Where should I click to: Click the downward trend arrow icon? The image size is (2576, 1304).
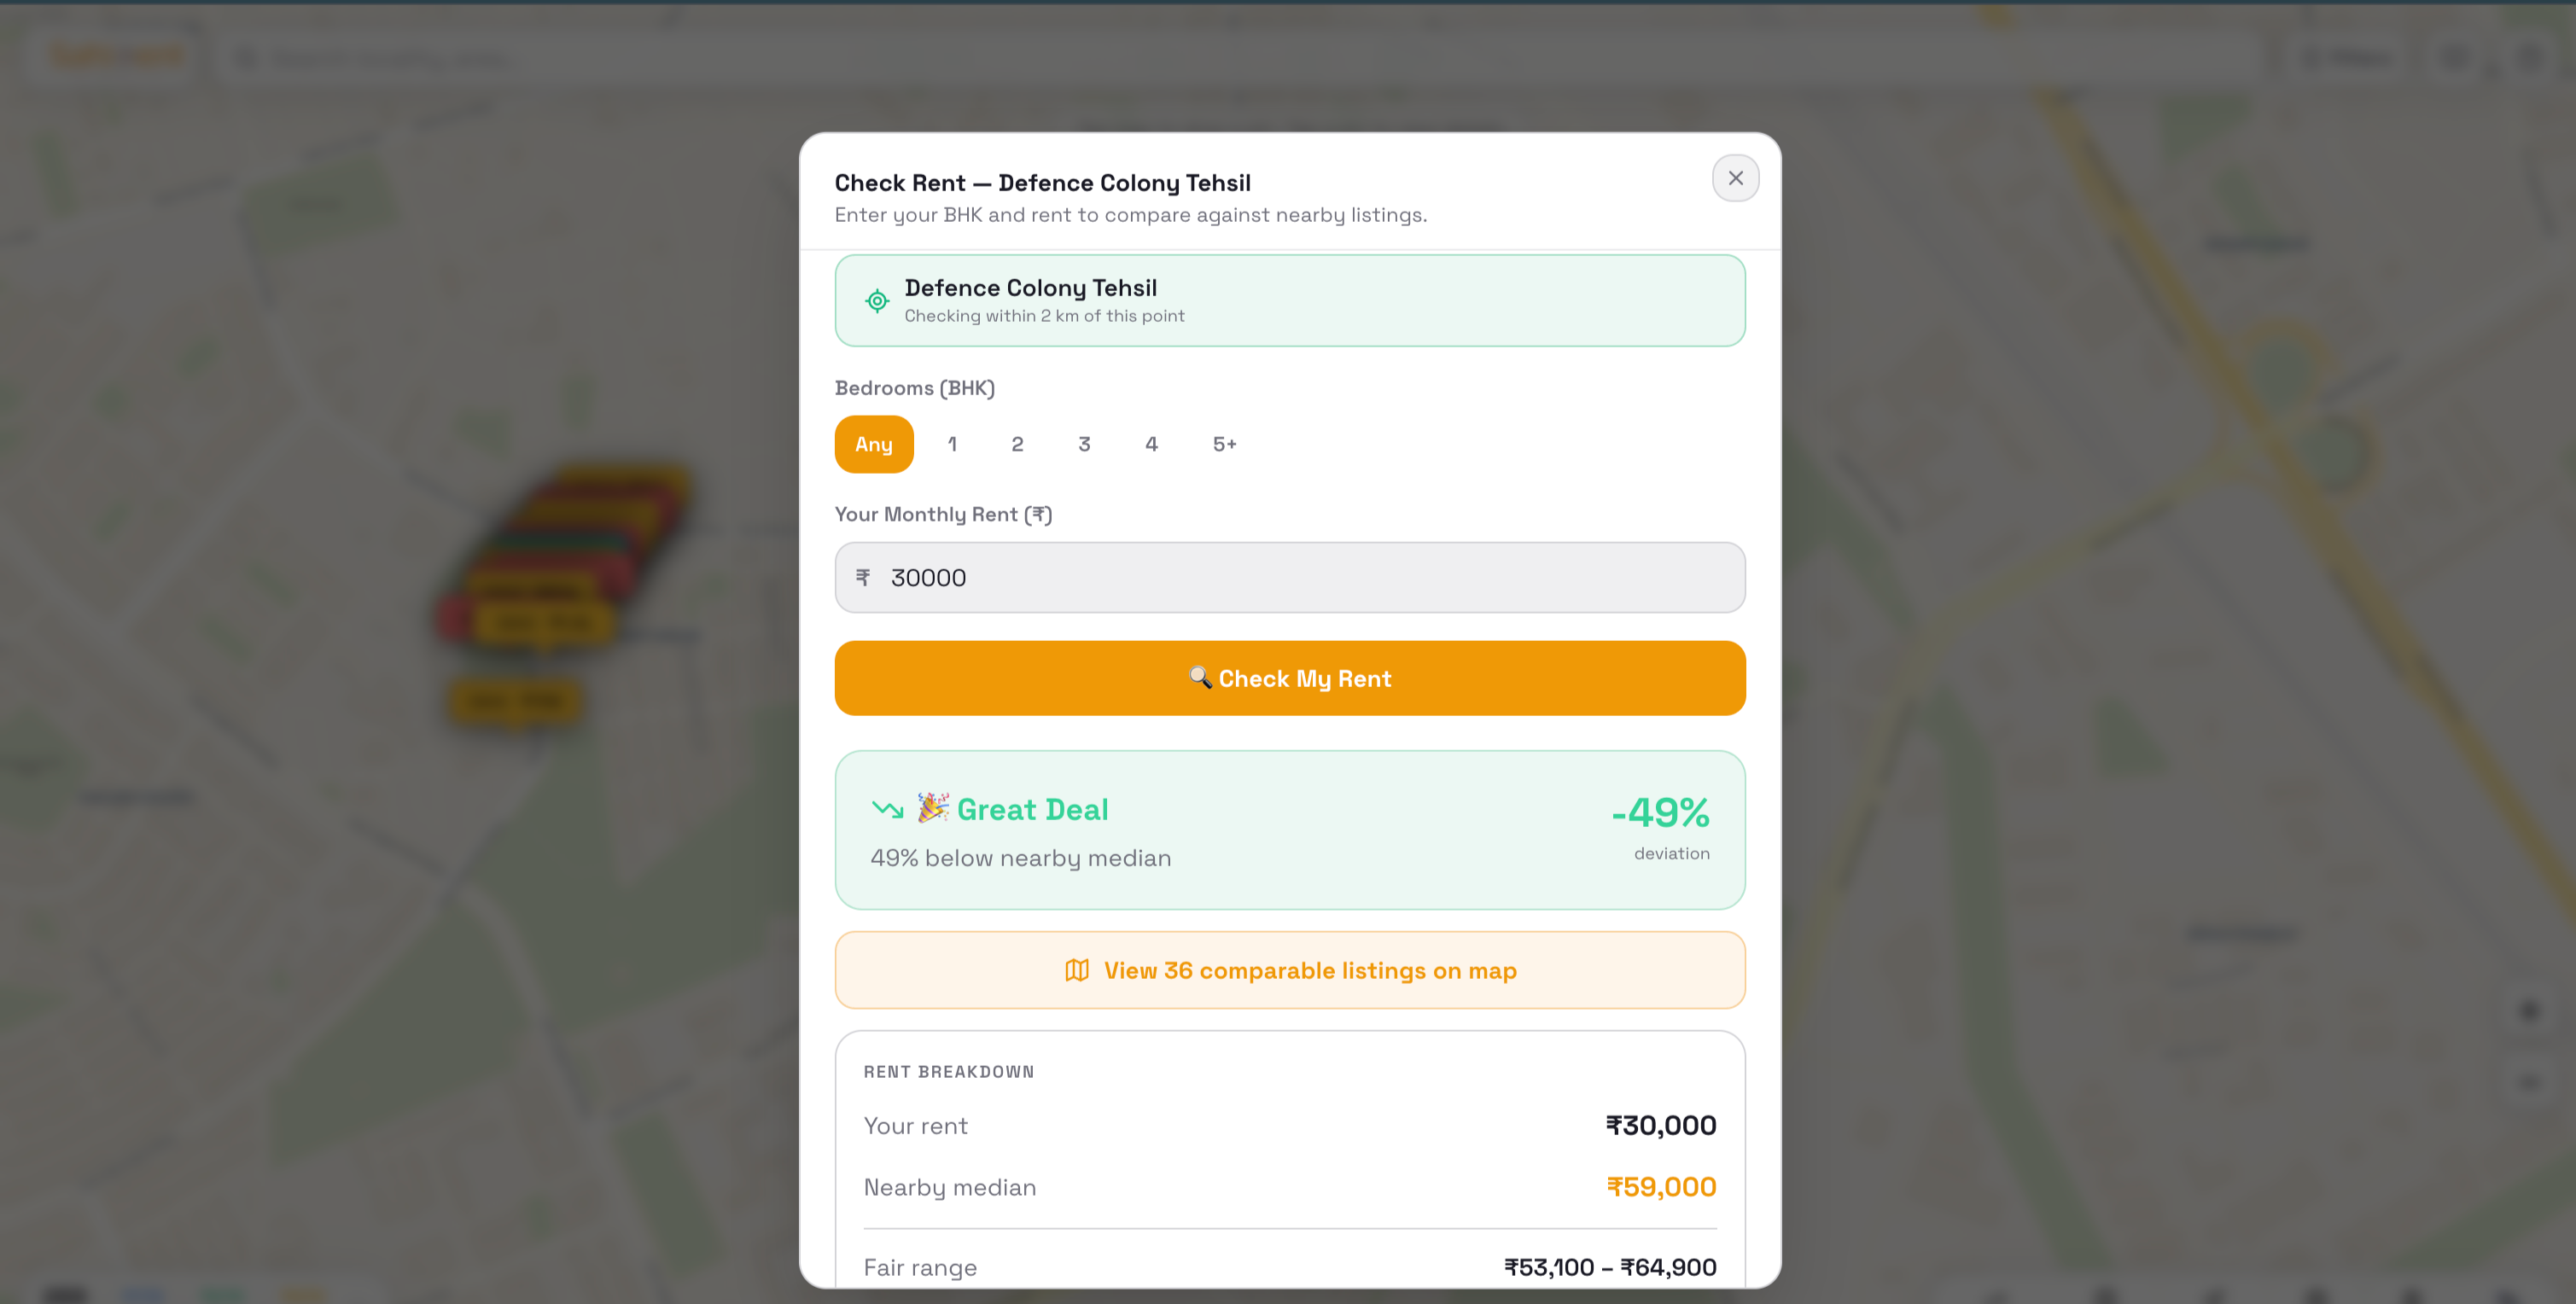coord(887,808)
